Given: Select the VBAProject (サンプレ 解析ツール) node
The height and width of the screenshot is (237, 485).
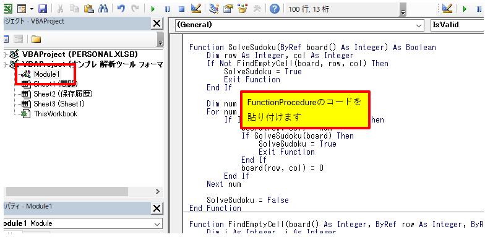Looking at the screenshot, I should [x=92, y=64].
